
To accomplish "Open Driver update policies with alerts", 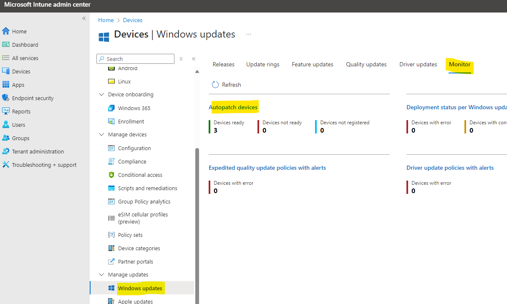I will (x=450, y=168).
